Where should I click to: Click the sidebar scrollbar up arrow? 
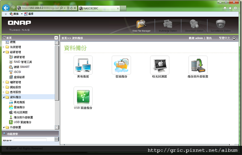[57, 43]
